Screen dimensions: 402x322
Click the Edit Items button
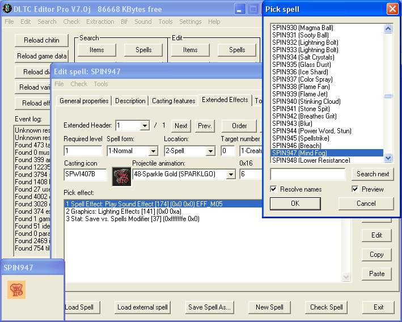pyautogui.click(x=191, y=50)
